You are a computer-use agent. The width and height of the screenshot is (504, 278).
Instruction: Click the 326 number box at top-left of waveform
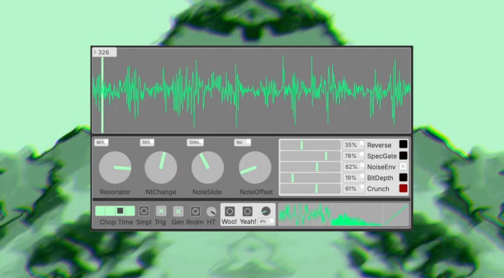(x=104, y=52)
